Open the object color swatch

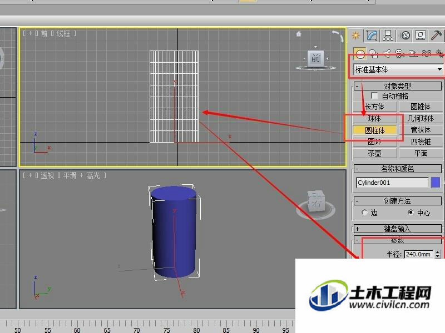pyautogui.click(x=436, y=183)
